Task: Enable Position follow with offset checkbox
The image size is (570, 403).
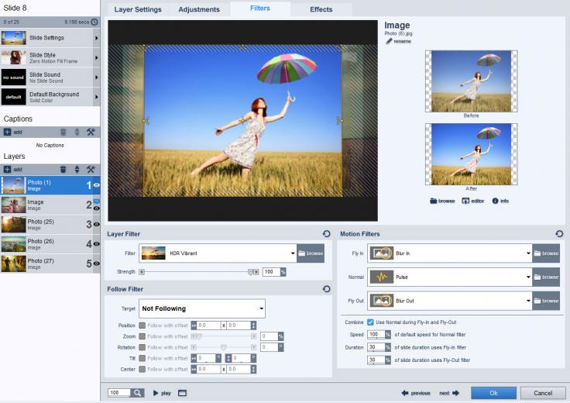Action: (142, 325)
